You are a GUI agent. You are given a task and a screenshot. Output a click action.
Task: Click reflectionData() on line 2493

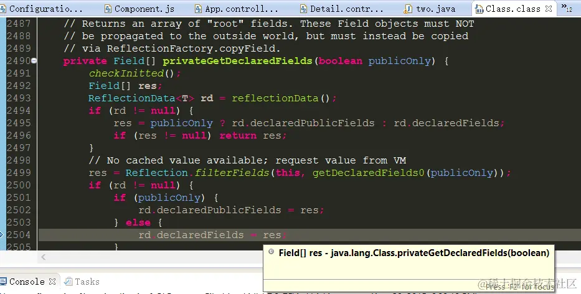click(281, 98)
